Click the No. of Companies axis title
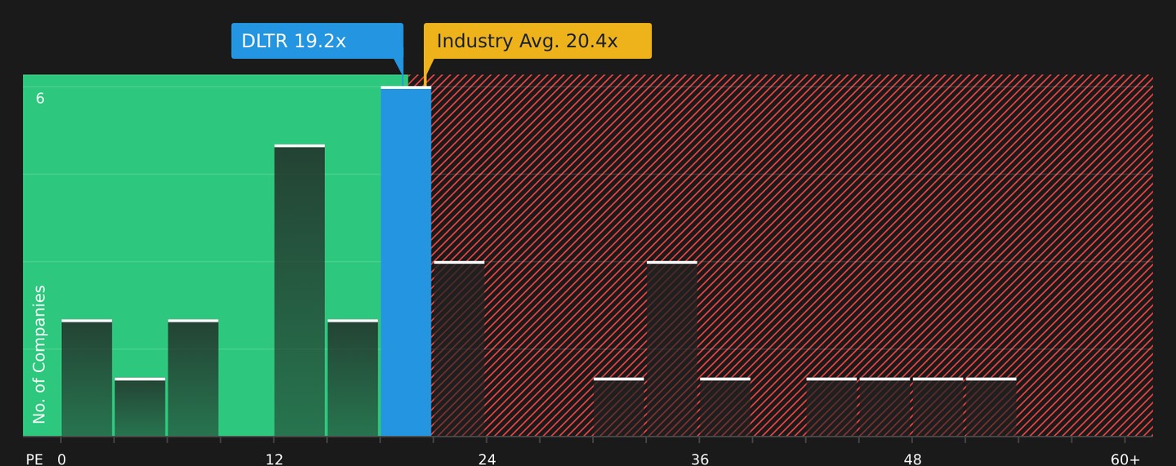 tap(39, 354)
